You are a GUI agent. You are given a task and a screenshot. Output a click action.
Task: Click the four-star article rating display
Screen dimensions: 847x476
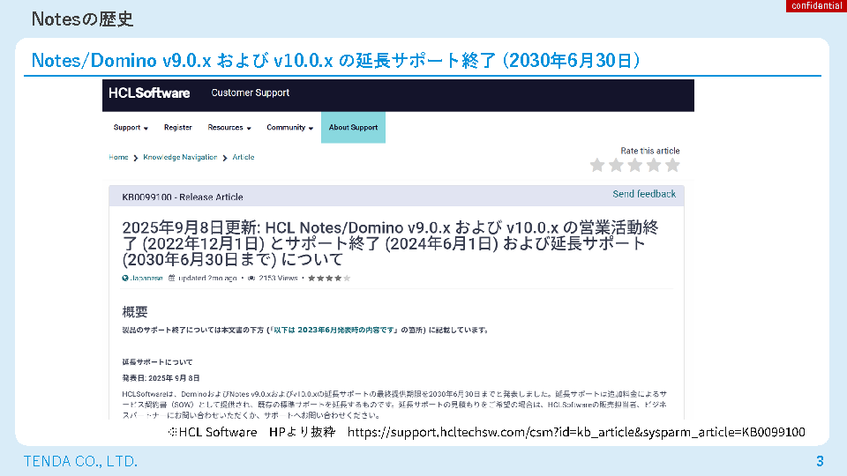click(x=329, y=278)
